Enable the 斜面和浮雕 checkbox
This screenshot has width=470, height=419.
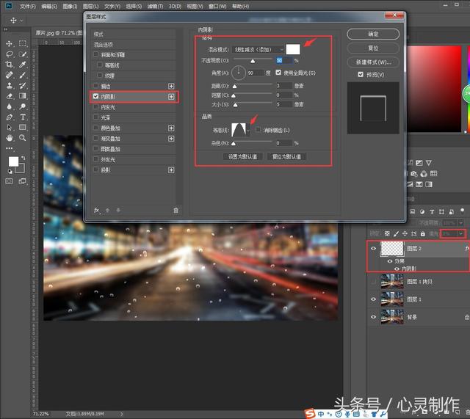pos(96,54)
